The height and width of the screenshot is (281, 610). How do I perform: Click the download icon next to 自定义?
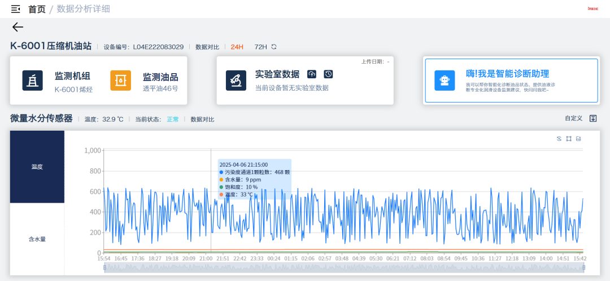click(593, 118)
